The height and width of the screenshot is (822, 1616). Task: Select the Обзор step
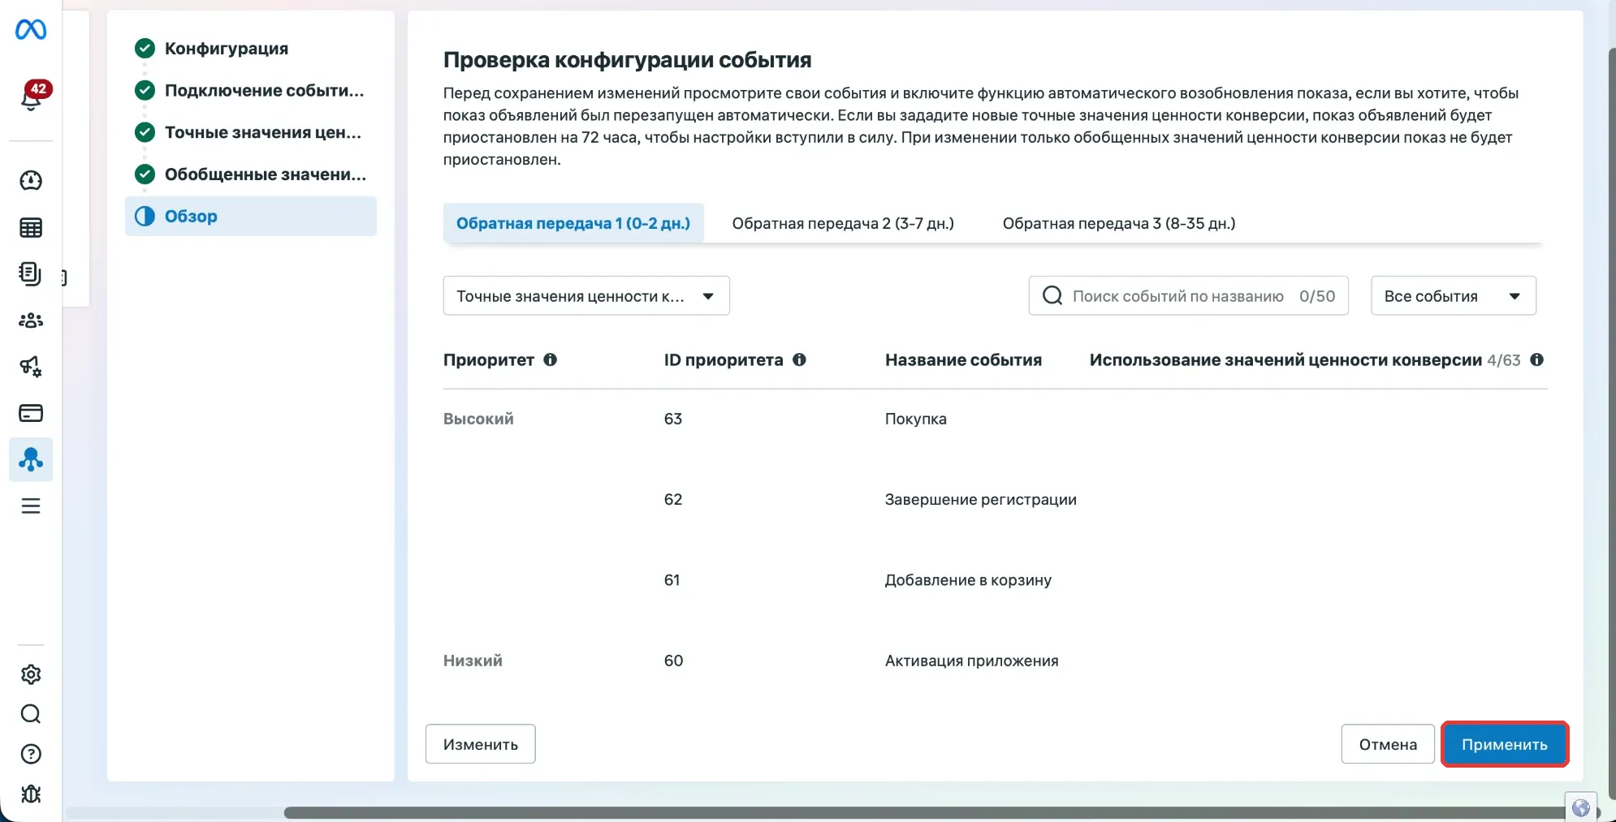click(x=250, y=216)
